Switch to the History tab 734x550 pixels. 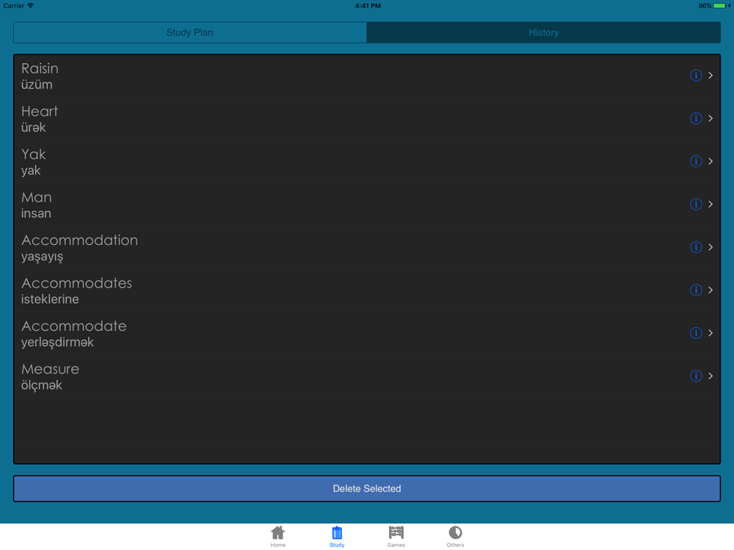pyautogui.click(x=543, y=33)
